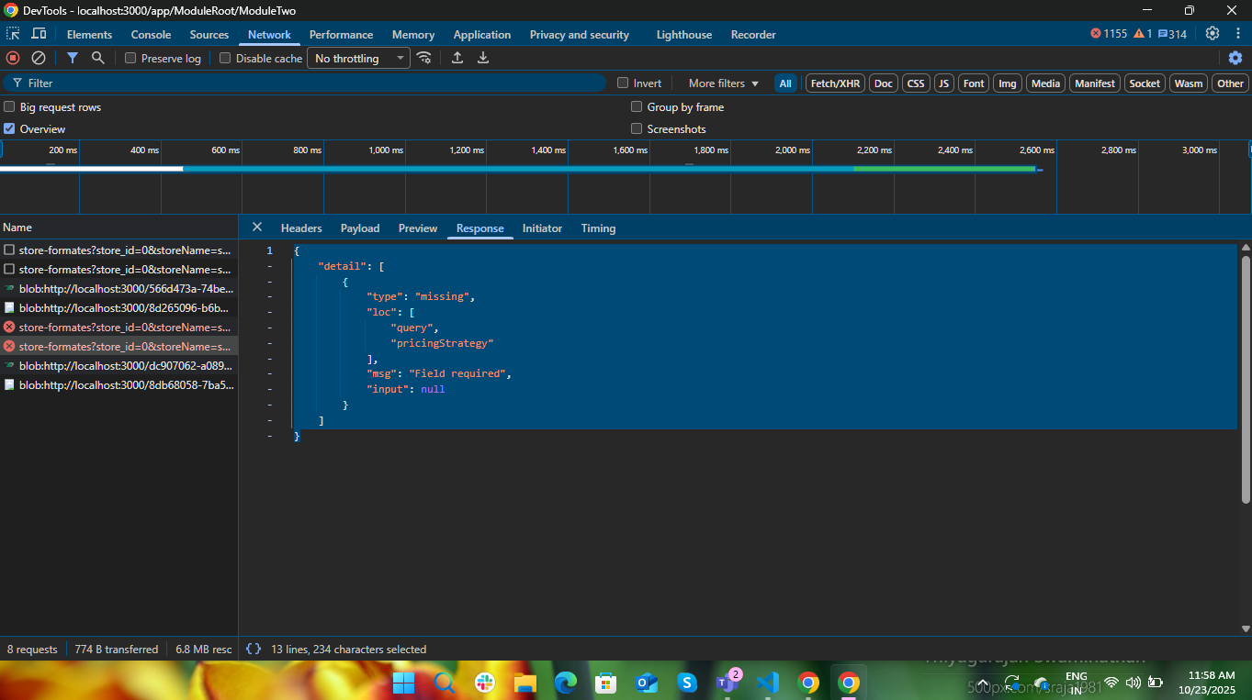Open Visual Studio Code from taskbar
1252x700 pixels.
(x=767, y=683)
